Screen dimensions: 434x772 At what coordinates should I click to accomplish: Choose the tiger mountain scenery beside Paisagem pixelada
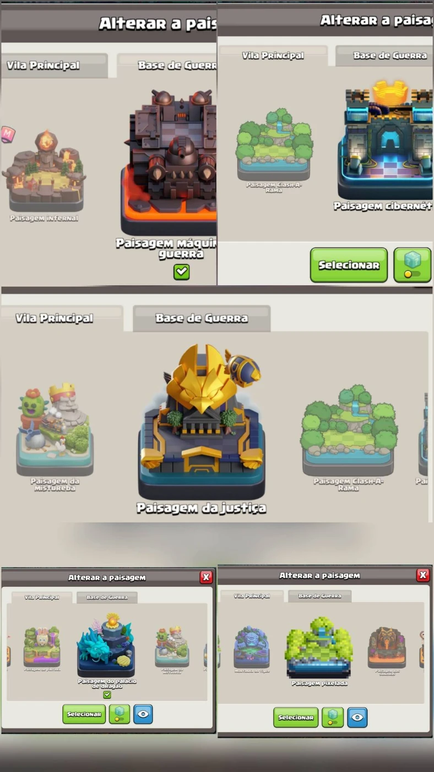(251, 647)
